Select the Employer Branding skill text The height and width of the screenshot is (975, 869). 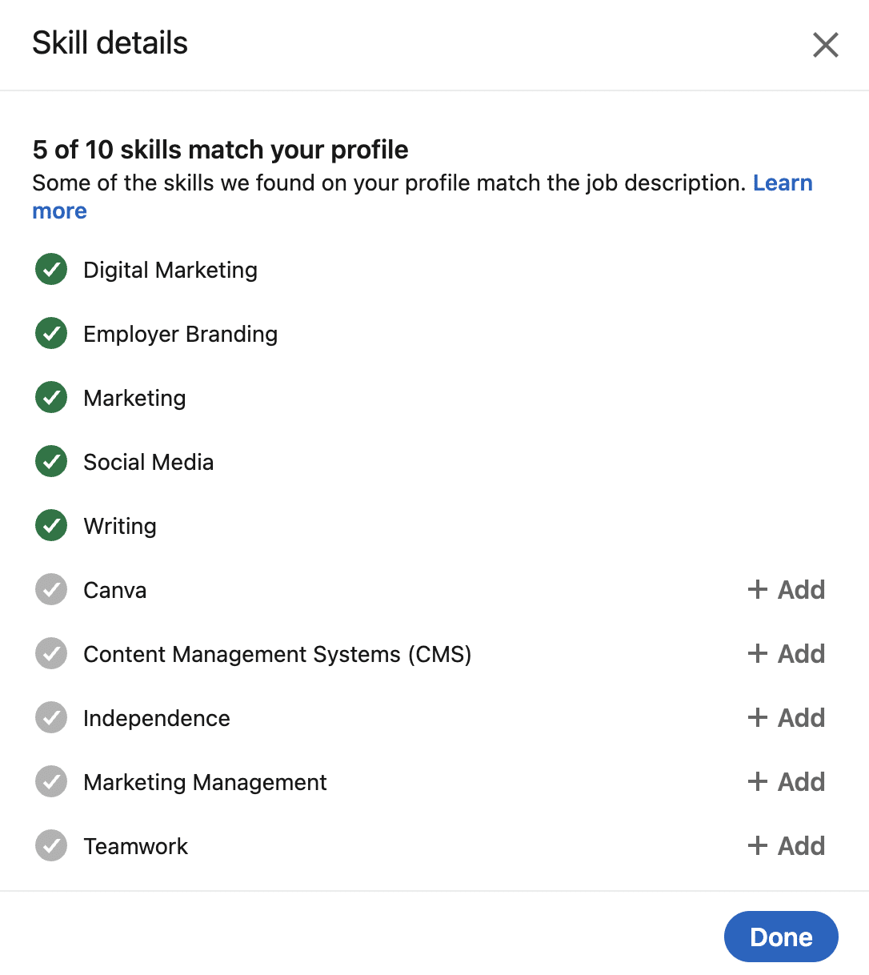click(180, 335)
